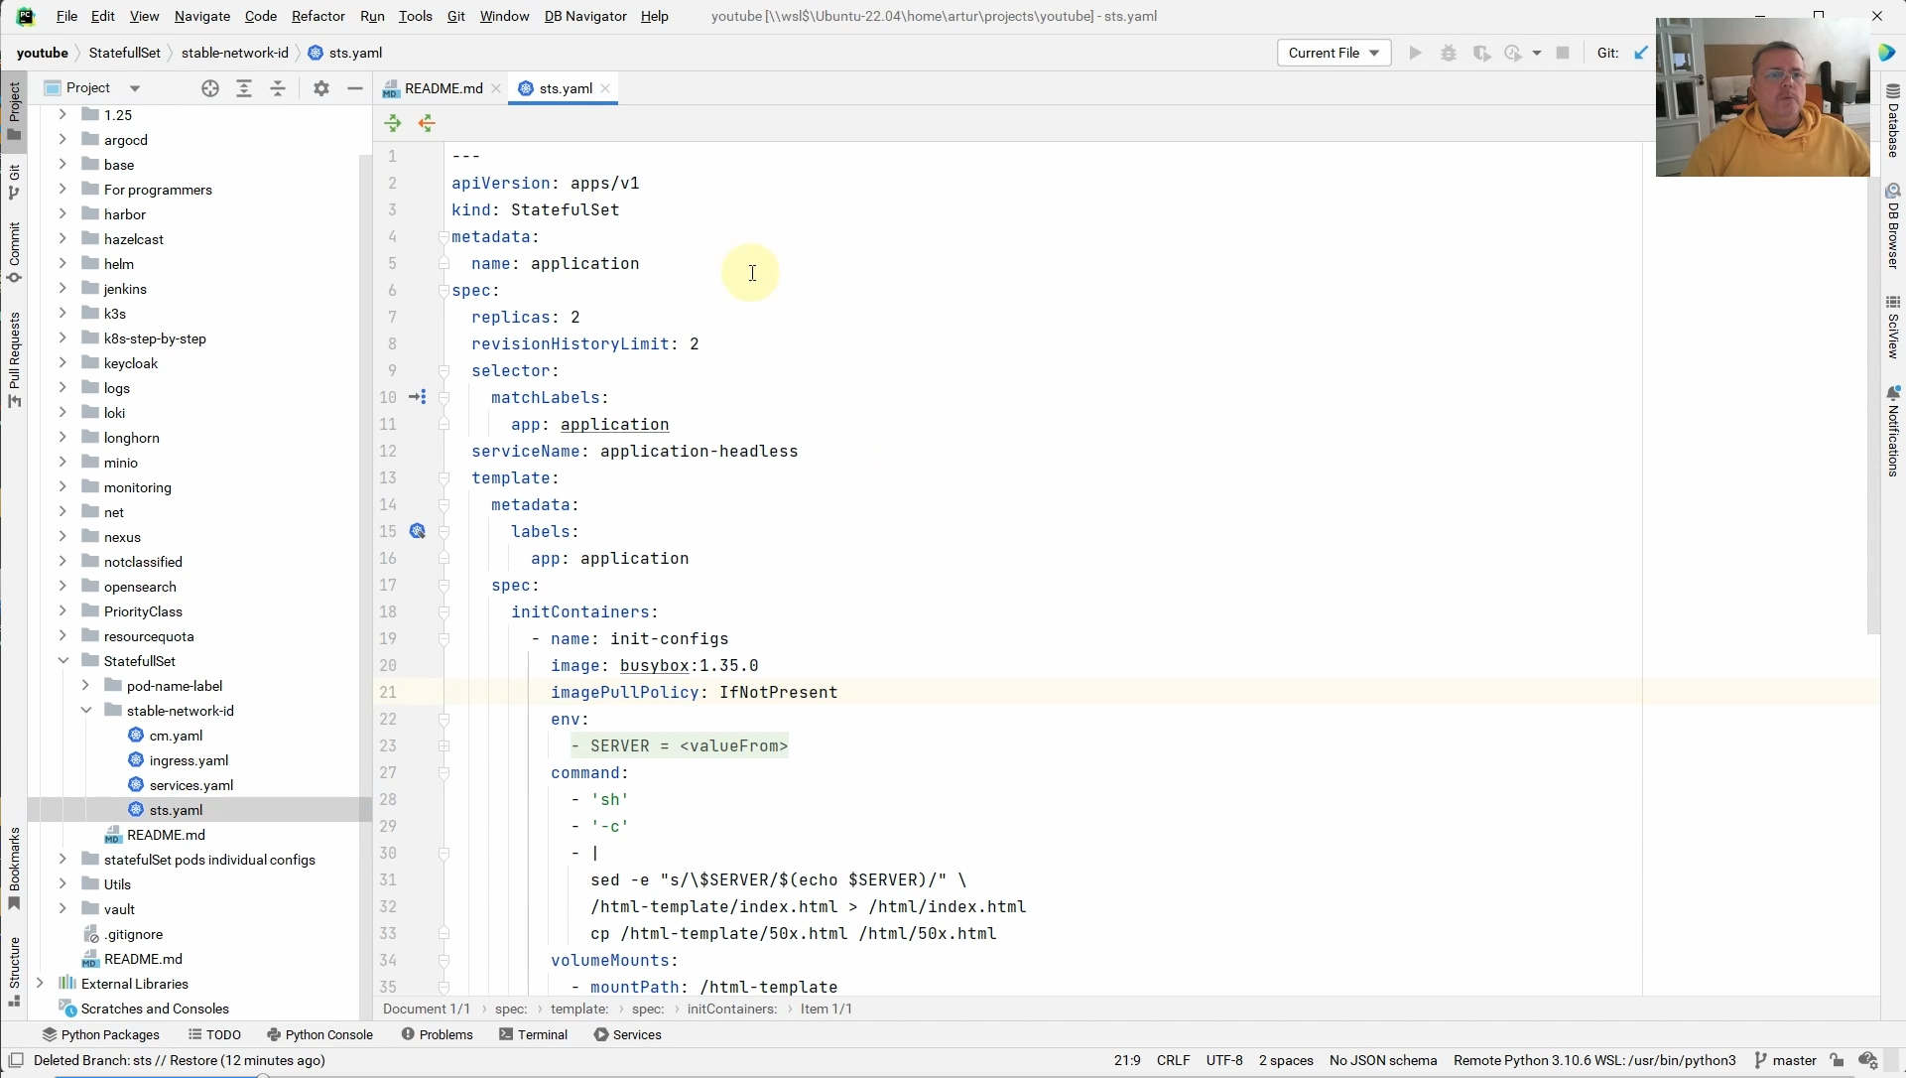Collapse the StatefullSet folder
Image resolution: width=1906 pixels, height=1078 pixels.
pos(63,661)
